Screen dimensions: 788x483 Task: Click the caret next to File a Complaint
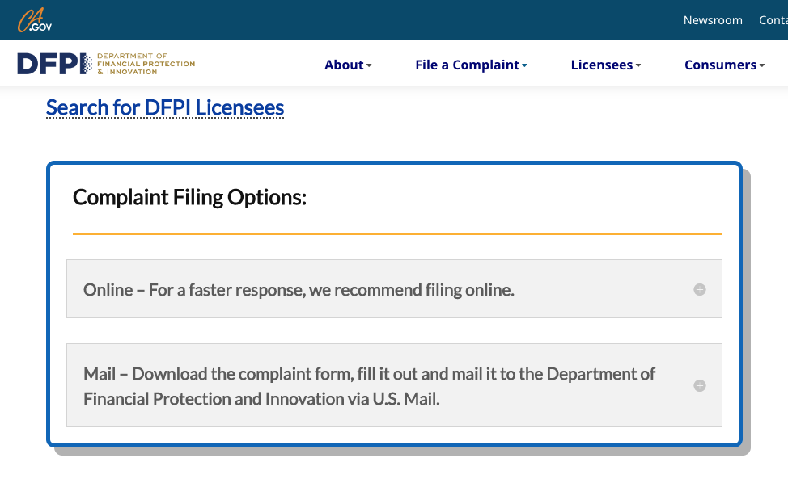pyautogui.click(x=525, y=65)
